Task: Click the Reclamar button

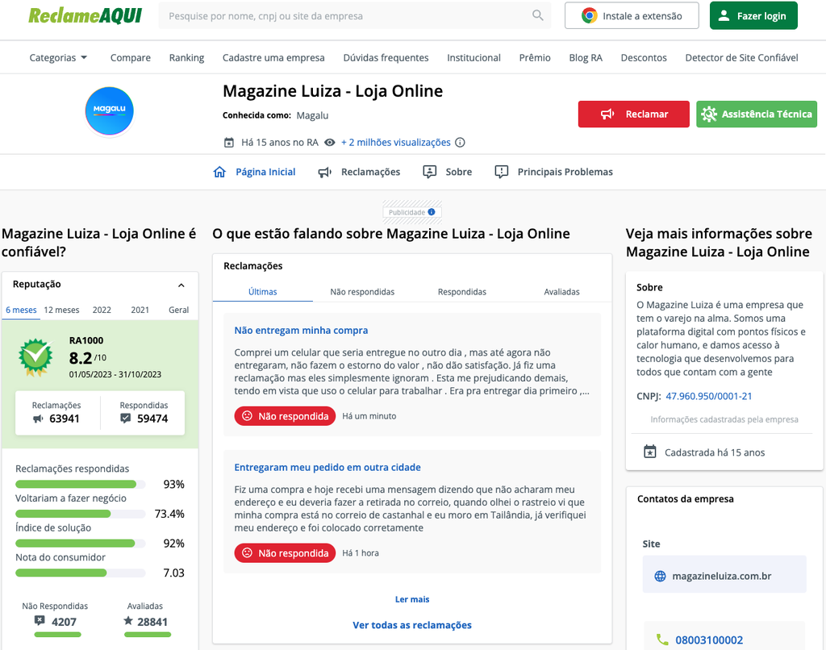Action: coord(634,115)
